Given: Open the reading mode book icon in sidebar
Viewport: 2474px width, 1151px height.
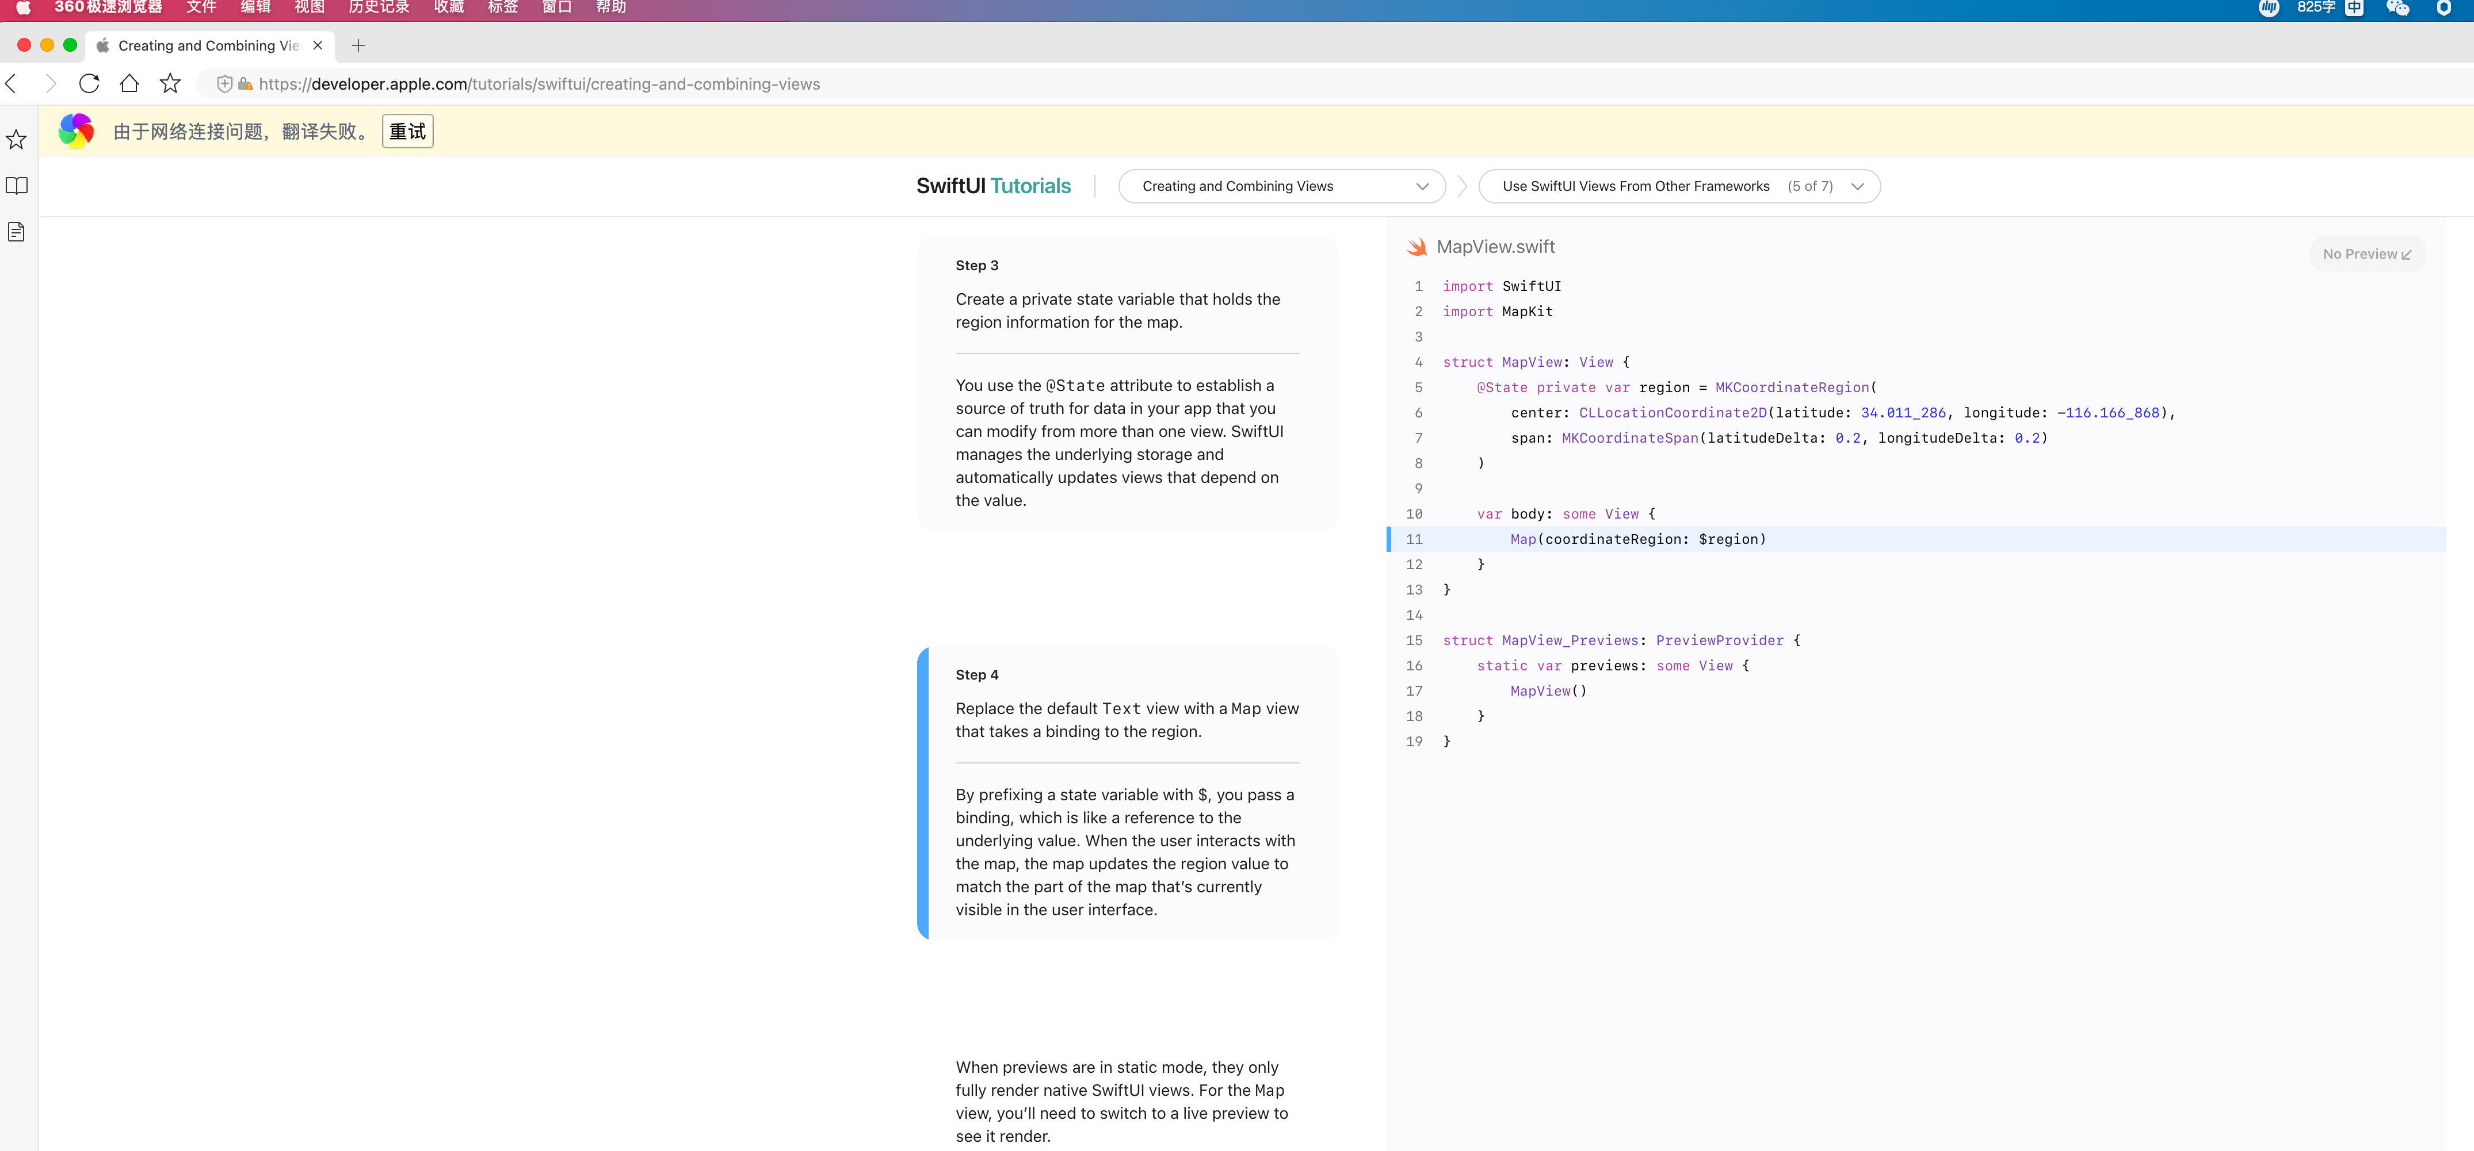Looking at the screenshot, I should tap(16, 185).
